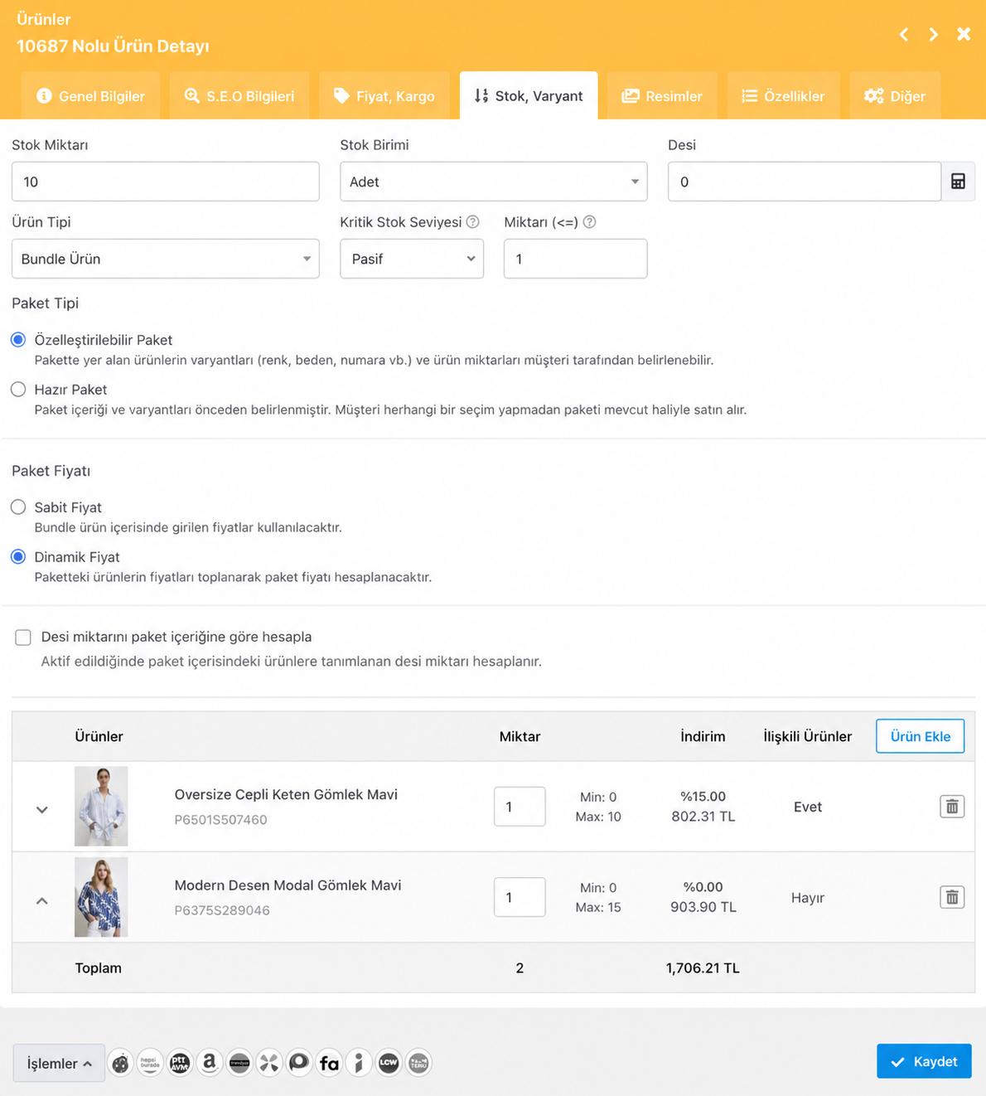Open the Trendyol marketplace icon

point(239,1063)
